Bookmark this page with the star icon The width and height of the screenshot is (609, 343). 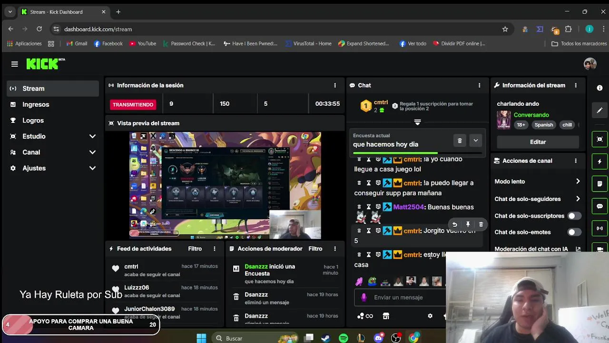(505, 29)
